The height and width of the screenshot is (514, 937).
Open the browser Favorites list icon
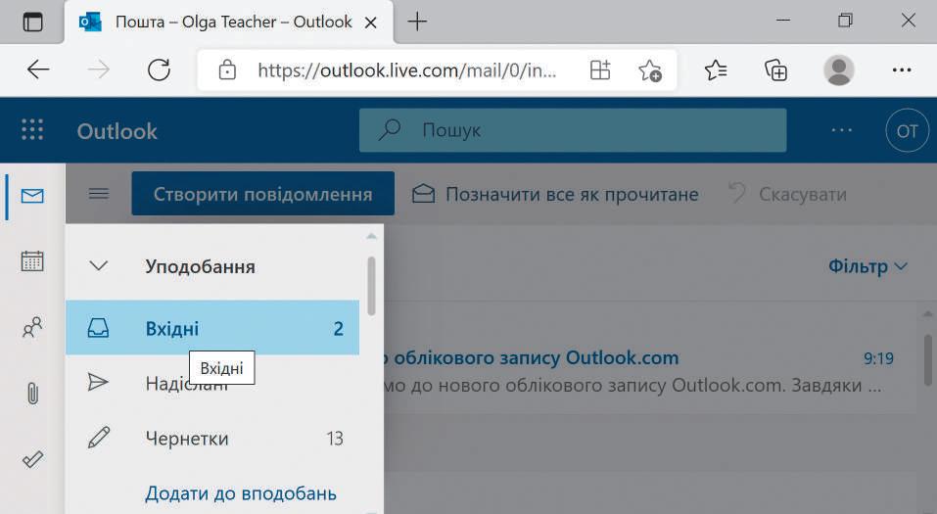[716, 70]
